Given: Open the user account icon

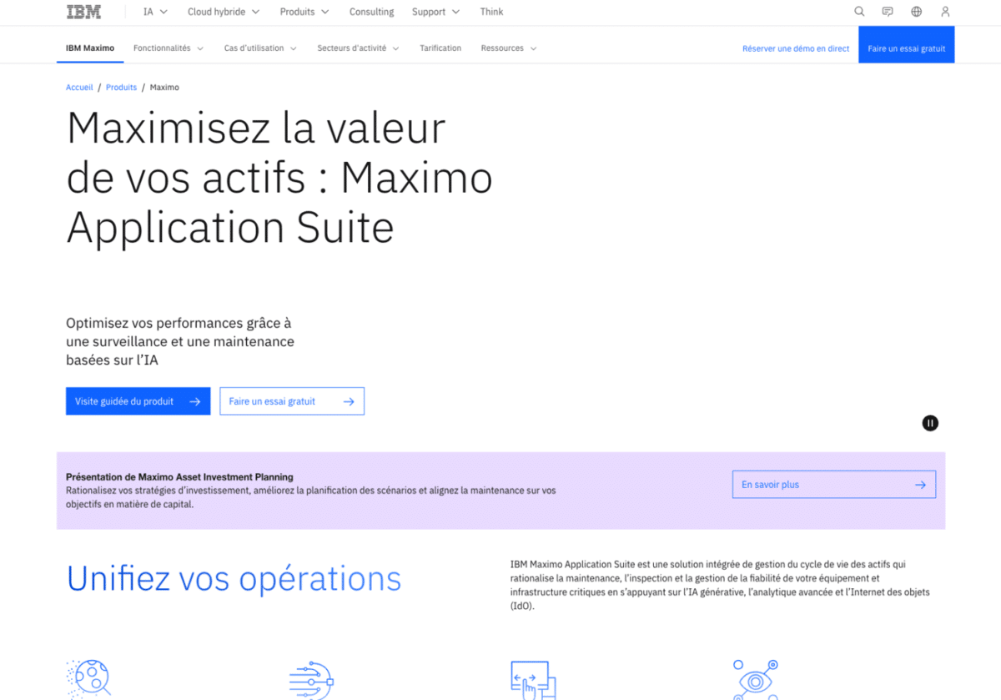Looking at the screenshot, I should (944, 12).
